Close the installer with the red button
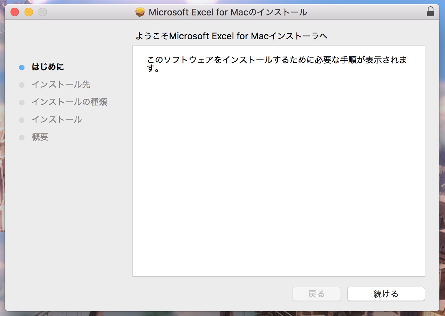This screenshot has width=445, height=316. pos(15,12)
